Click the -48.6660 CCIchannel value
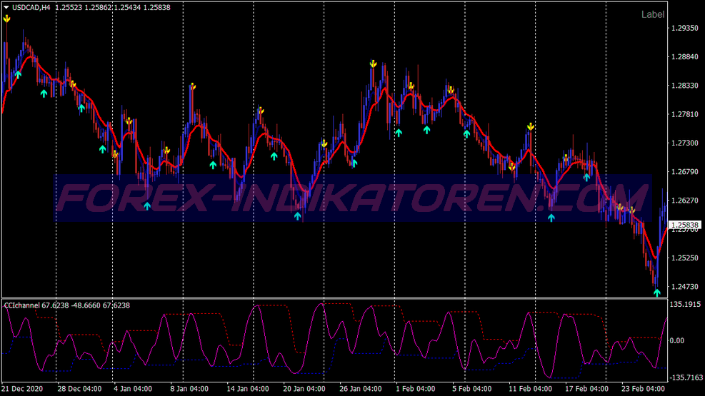The image size is (705, 396). pos(86,305)
